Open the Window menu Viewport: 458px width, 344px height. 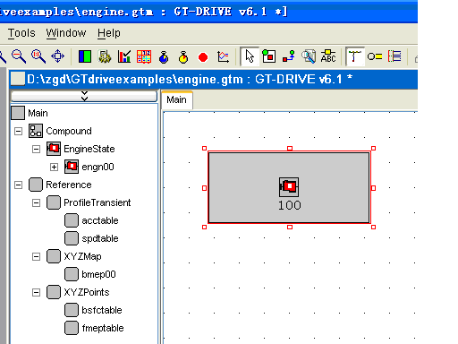[x=66, y=33]
